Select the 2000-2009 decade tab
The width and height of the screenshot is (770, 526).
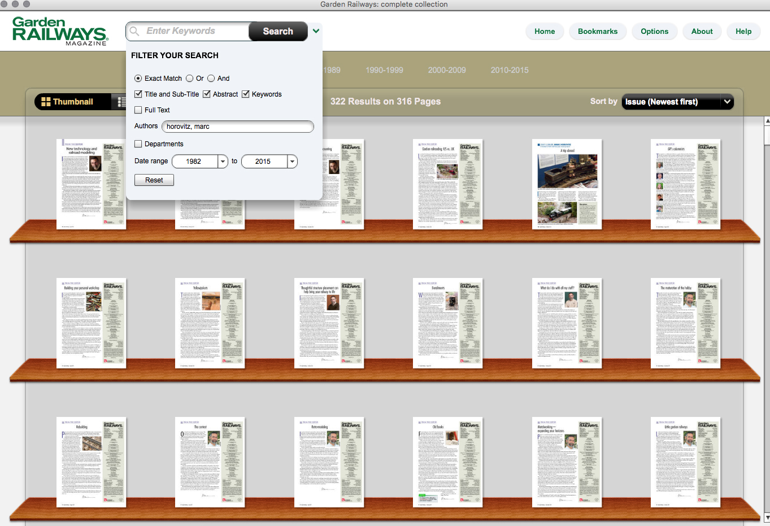(x=447, y=70)
